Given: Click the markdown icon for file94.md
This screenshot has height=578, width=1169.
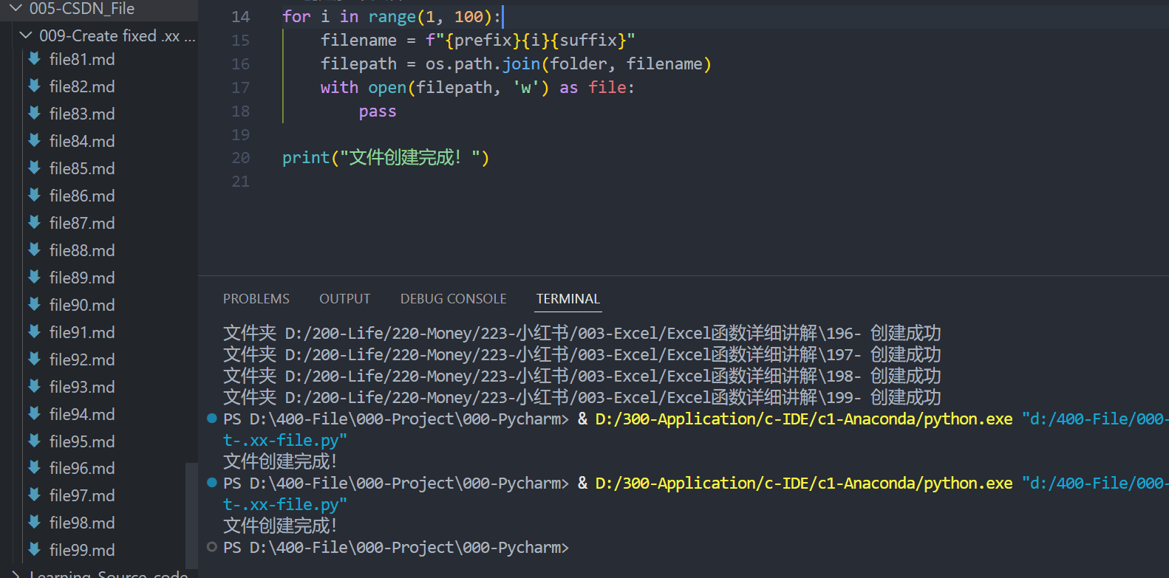Looking at the screenshot, I should point(34,414).
